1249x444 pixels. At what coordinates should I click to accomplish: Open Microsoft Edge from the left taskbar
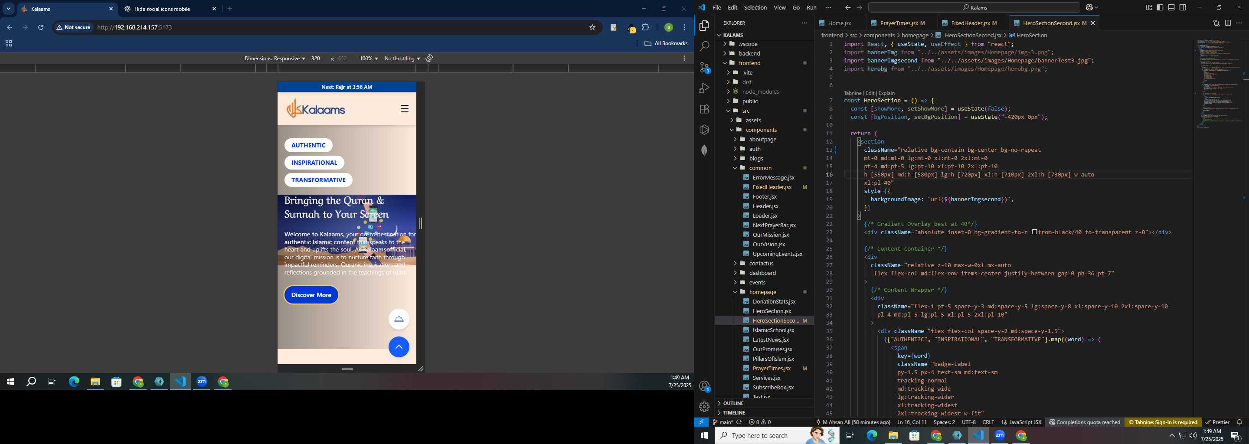coord(74,382)
